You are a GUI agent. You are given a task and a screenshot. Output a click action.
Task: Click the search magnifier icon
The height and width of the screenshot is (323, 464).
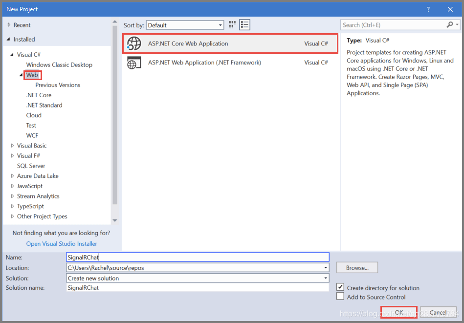[450, 24]
